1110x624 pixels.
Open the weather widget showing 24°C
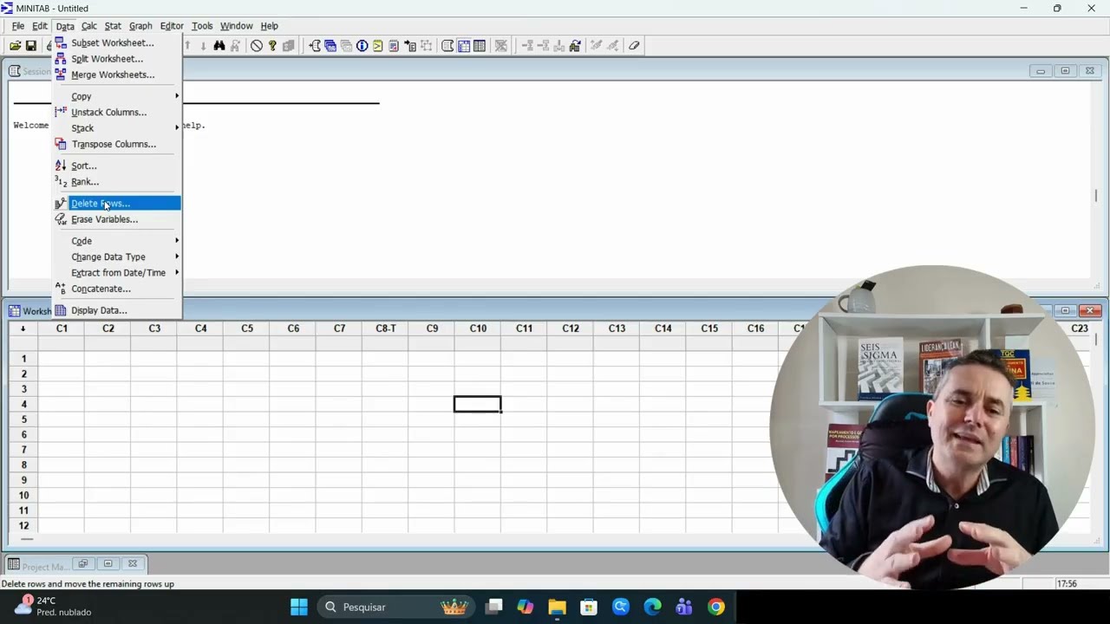52,606
